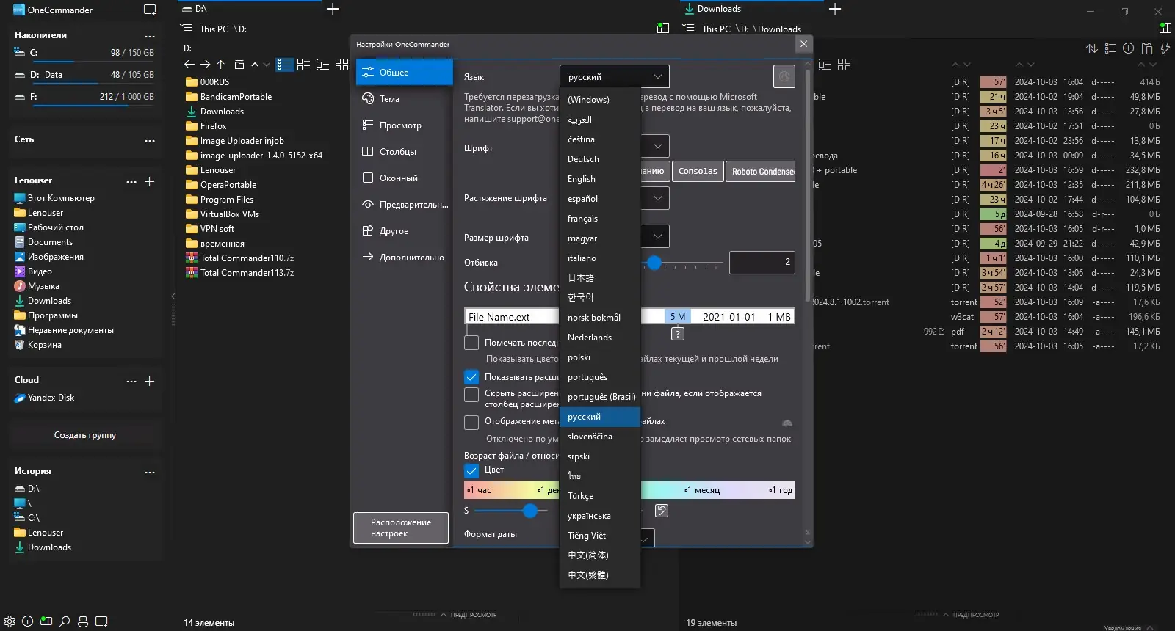Toggle column layout icon in left pane header
1175x631 pixels.
point(663,29)
